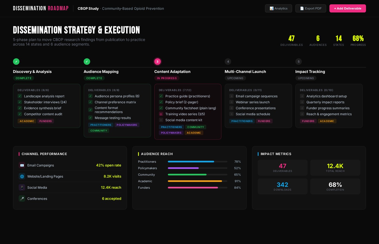Toggle Stakeholder interviews (24) checkbox
Image resolution: width=379 pixels, height=244 pixels.
(x=20, y=102)
